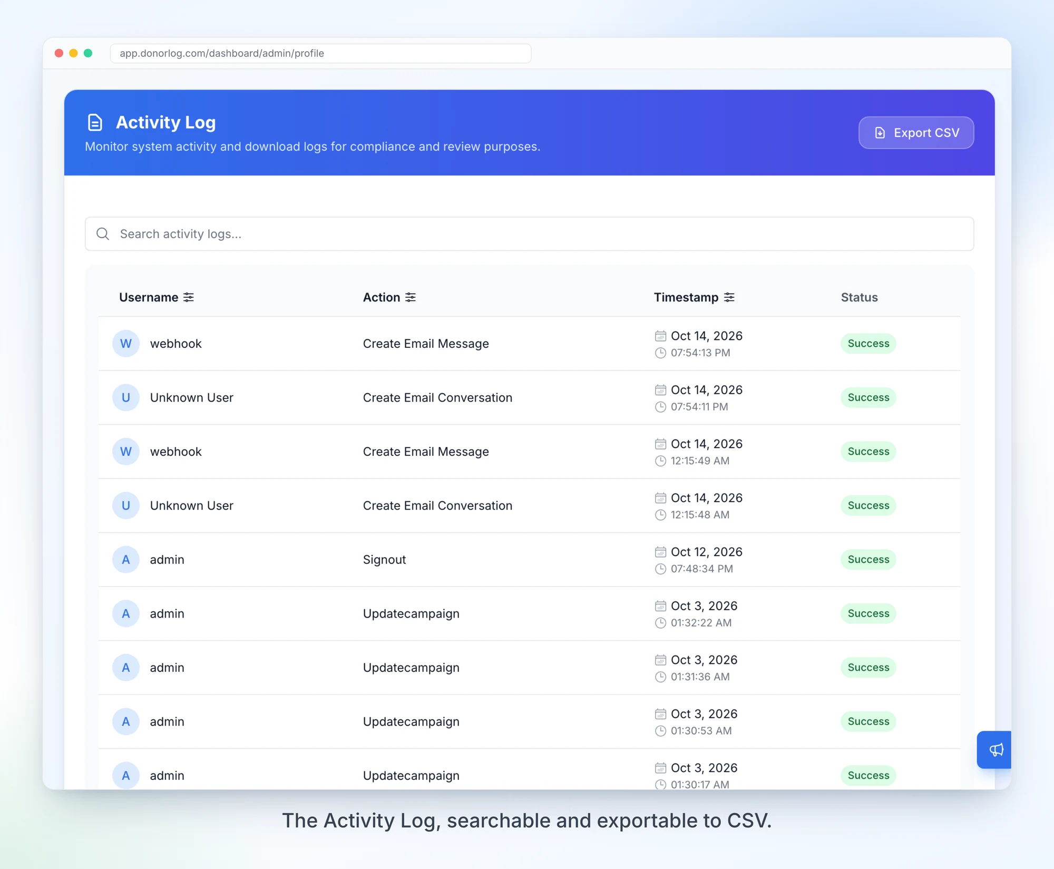Open the Timestamp column filter icon

(729, 297)
